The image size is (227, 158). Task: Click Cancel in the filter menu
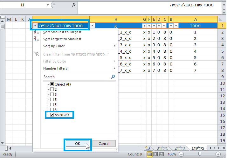(x=104, y=144)
